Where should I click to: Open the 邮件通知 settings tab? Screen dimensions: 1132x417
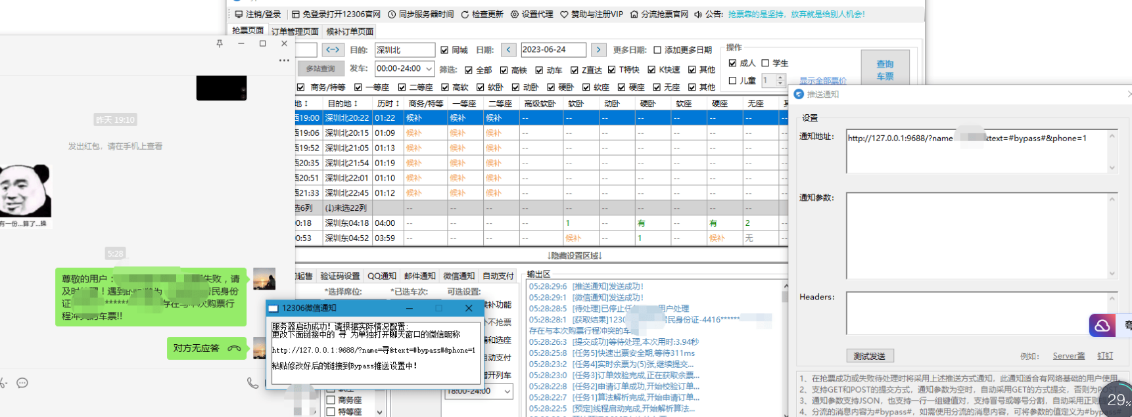point(419,276)
